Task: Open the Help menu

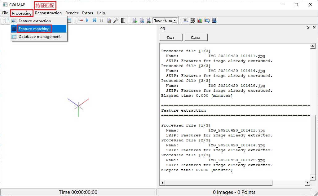Action: pos(101,13)
